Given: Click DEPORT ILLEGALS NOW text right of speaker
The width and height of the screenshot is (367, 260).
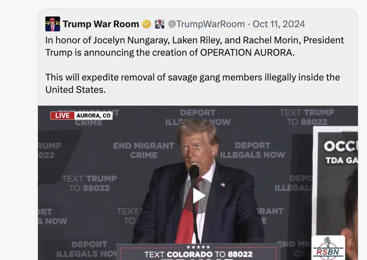Looking at the screenshot, I should pyautogui.click(x=252, y=150).
